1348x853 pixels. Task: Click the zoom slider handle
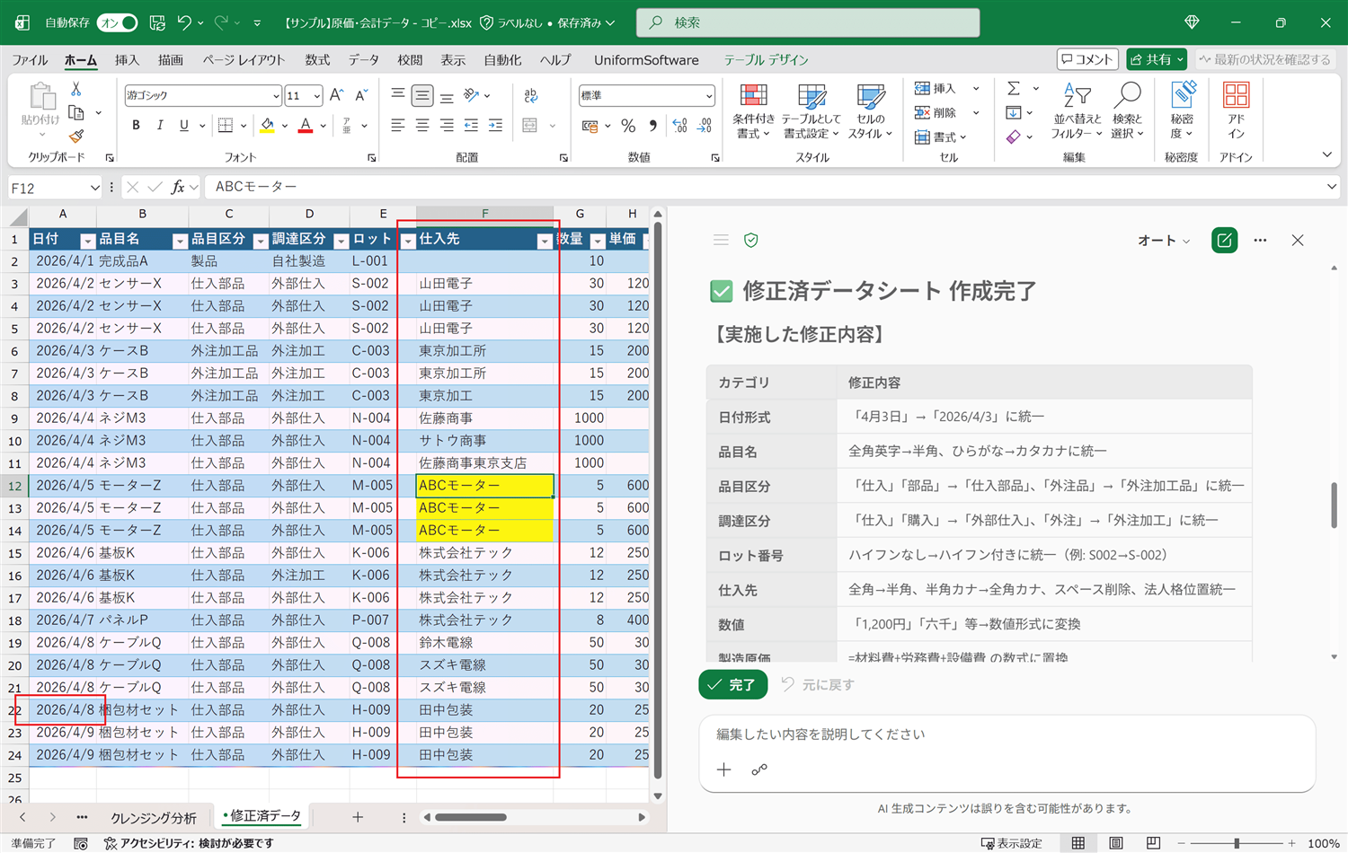(1237, 843)
